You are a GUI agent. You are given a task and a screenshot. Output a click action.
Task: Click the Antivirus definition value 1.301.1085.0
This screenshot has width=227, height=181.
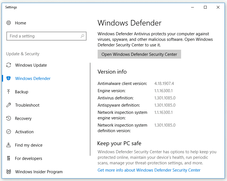[x=165, y=98]
